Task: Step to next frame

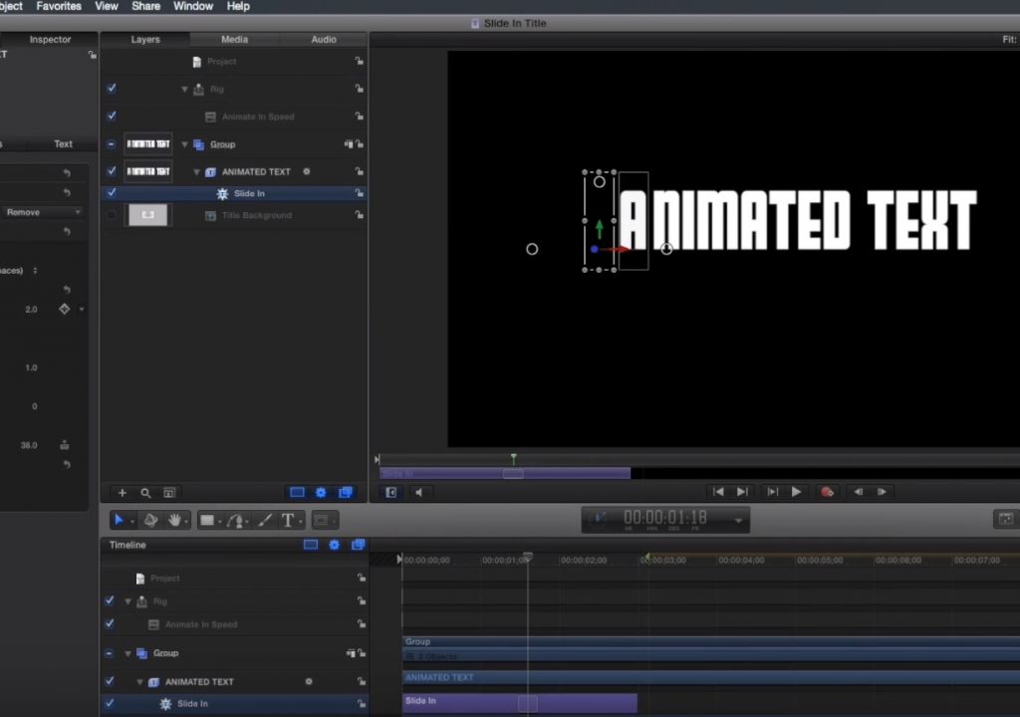Action: click(x=883, y=492)
